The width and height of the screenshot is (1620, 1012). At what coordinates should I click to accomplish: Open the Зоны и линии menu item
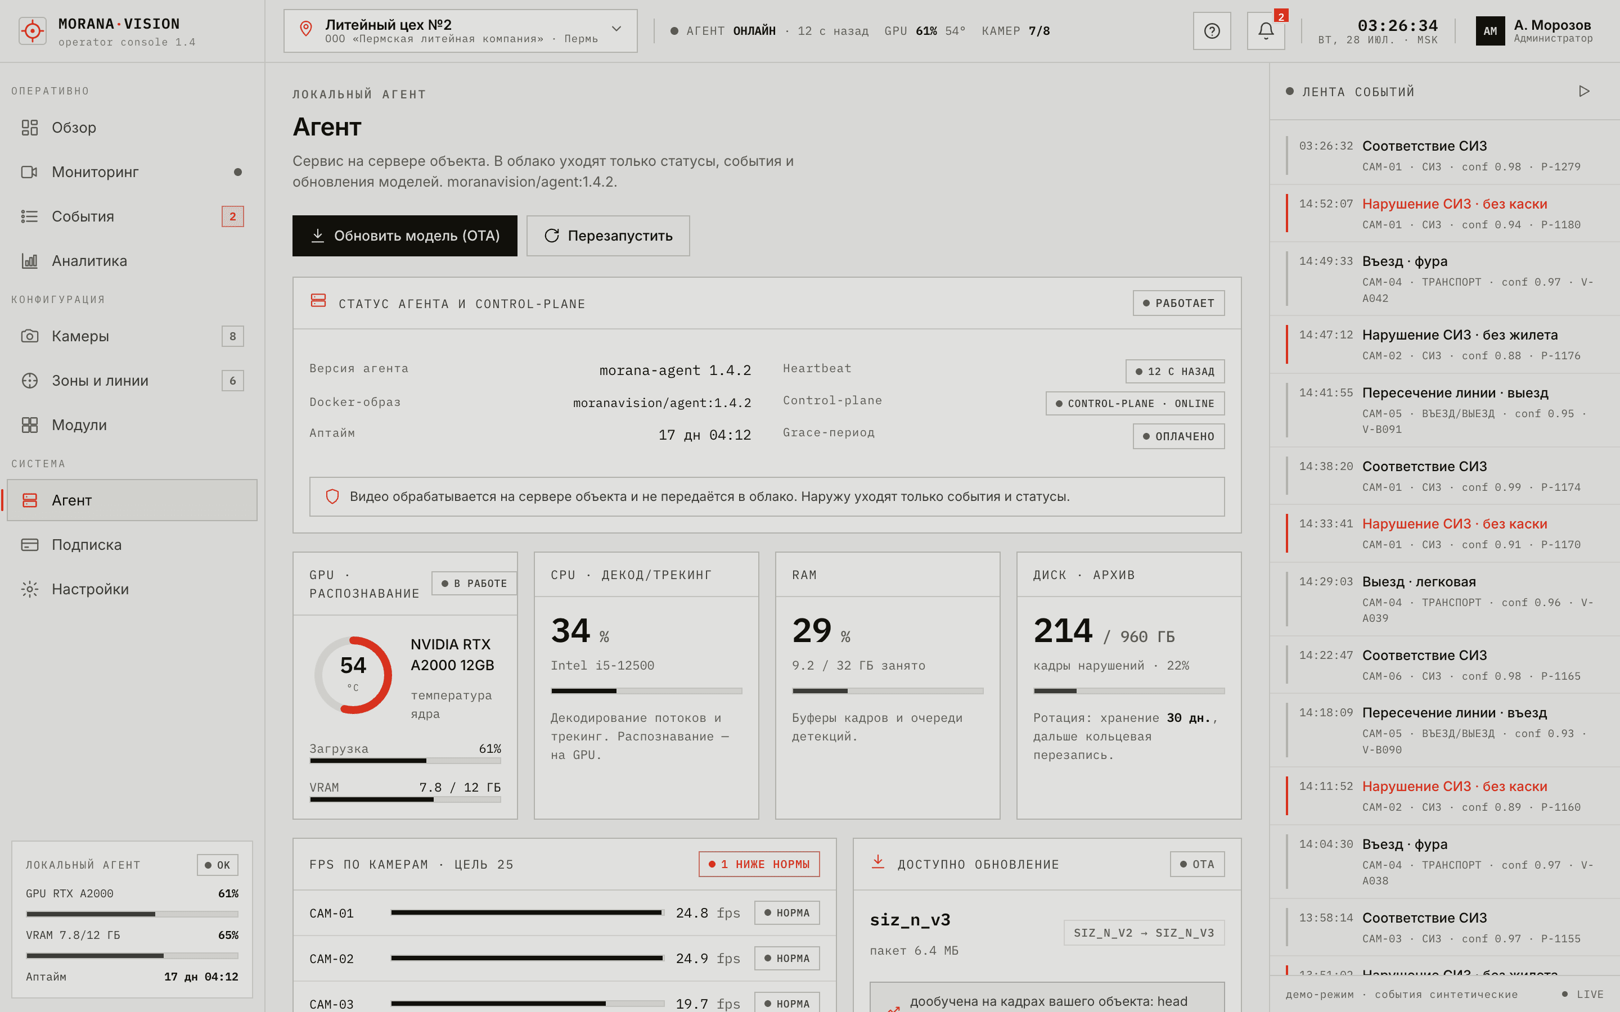[132, 381]
